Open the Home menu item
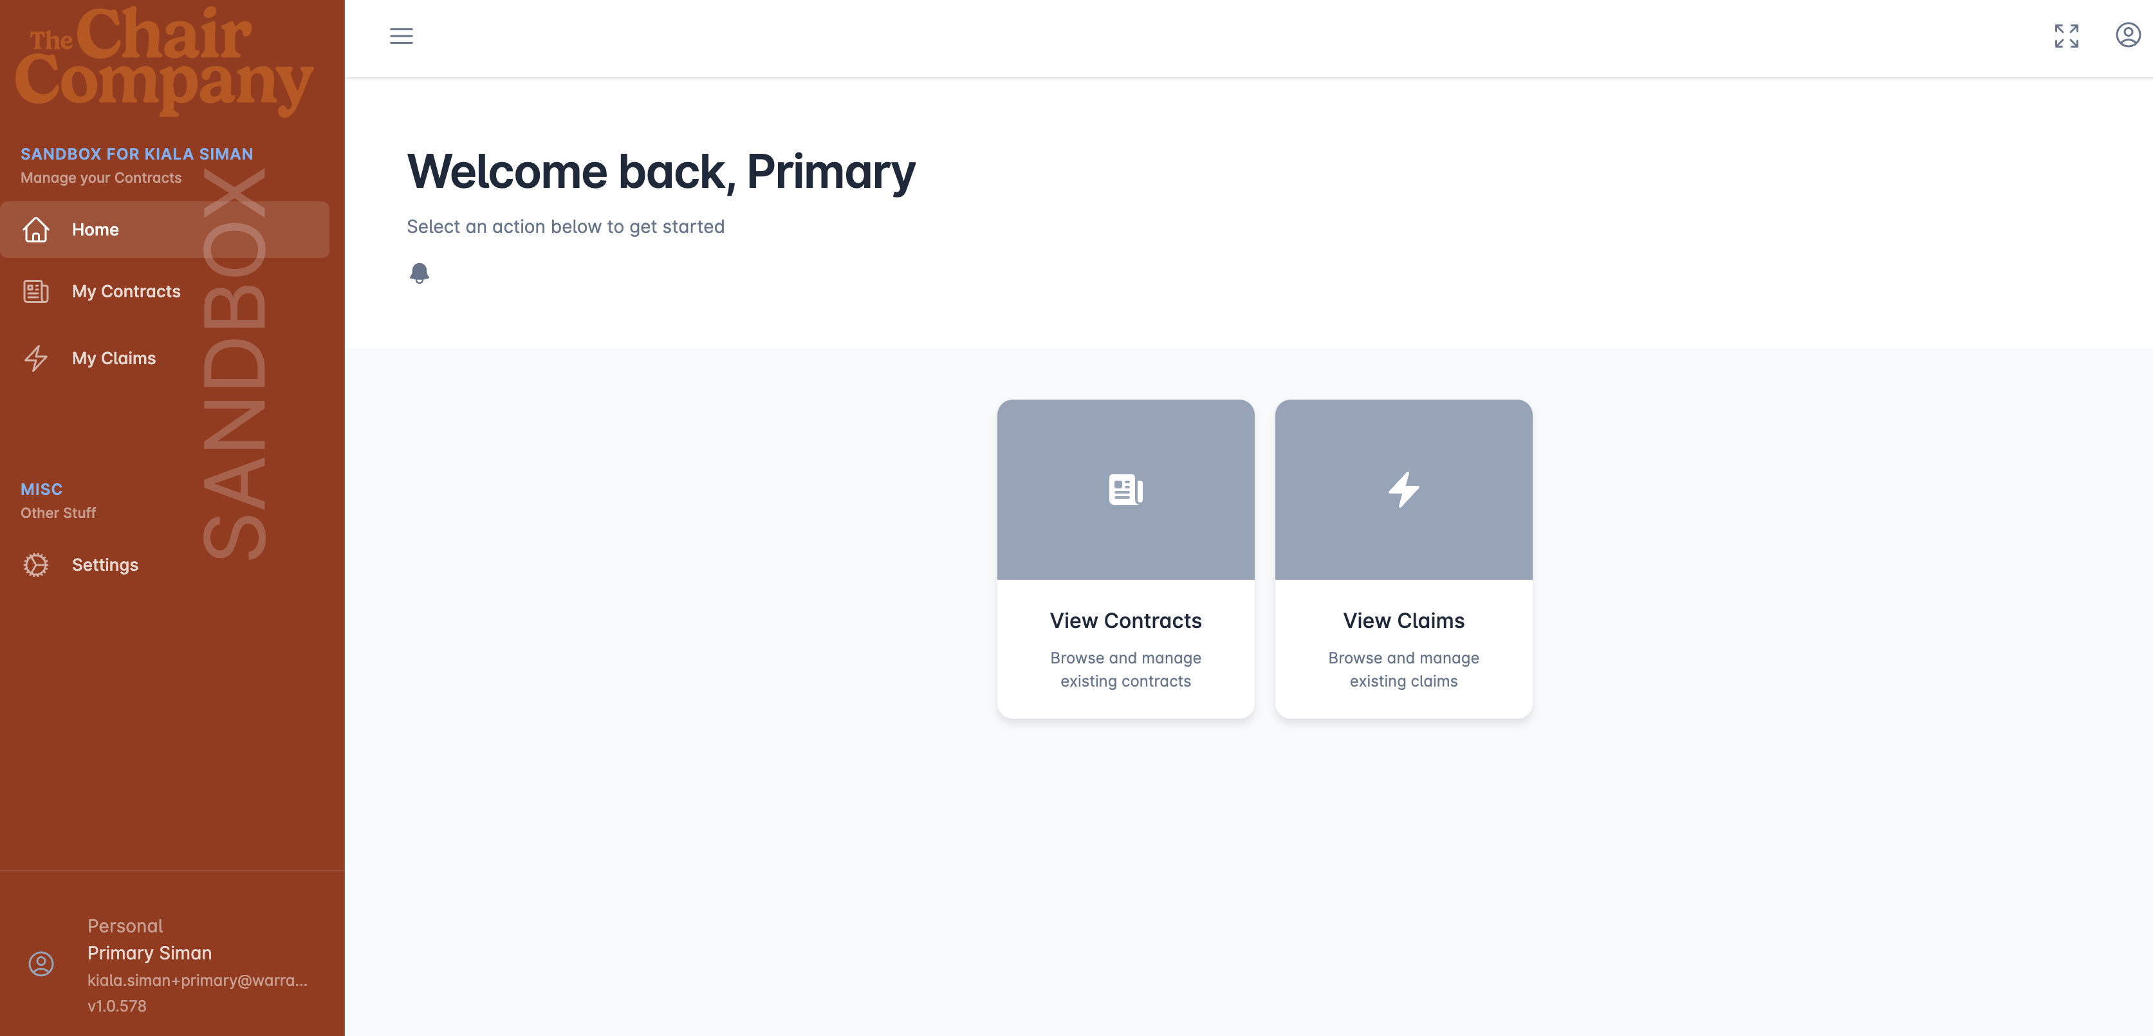This screenshot has width=2153, height=1036. pyautogui.click(x=95, y=229)
